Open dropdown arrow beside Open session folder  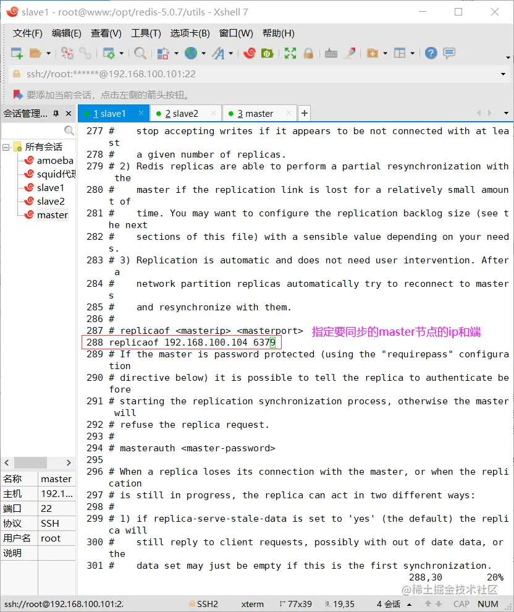tap(48, 53)
